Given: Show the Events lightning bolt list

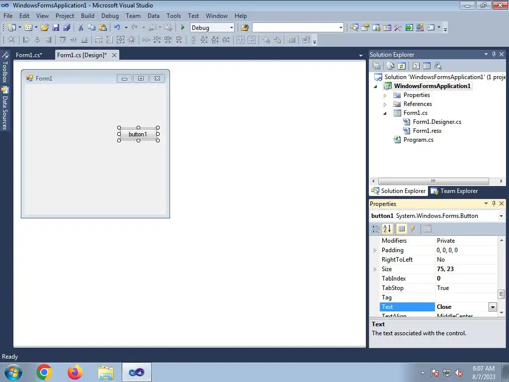Looking at the screenshot, I should 413,229.
